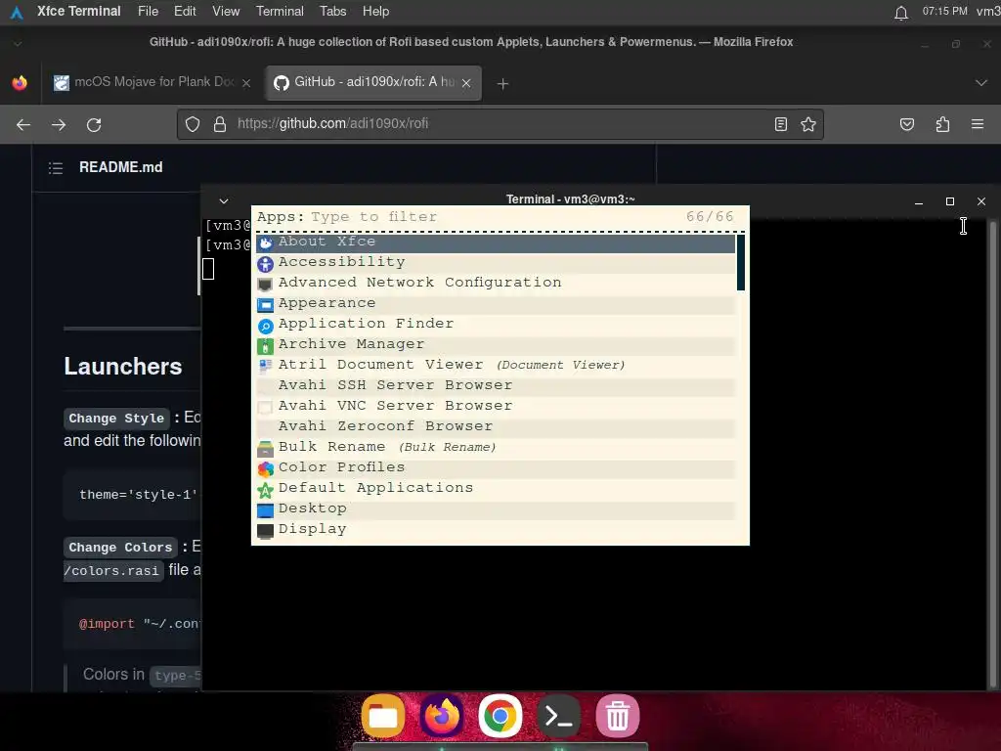Image resolution: width=1001 pixels, height=751 pixels.
Task: Open Save to Pocket icon
Action: click(906, 124)
